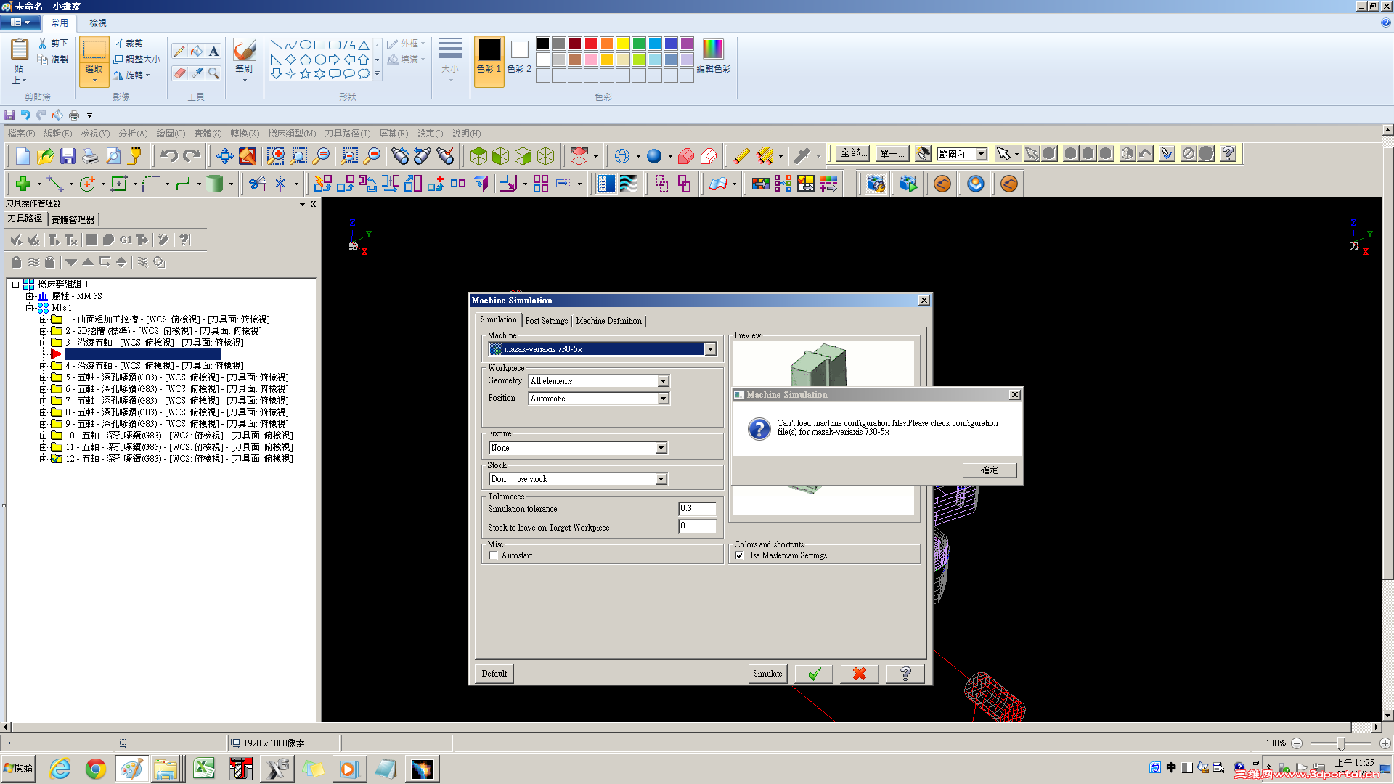
Task: Click the 開始 Start button
Action: point(18,768)
